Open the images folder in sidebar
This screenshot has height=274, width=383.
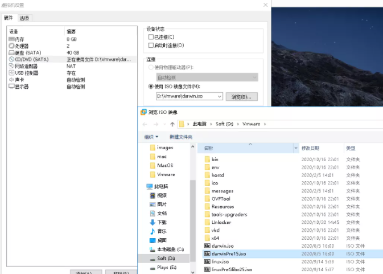[x=162, y=148]
